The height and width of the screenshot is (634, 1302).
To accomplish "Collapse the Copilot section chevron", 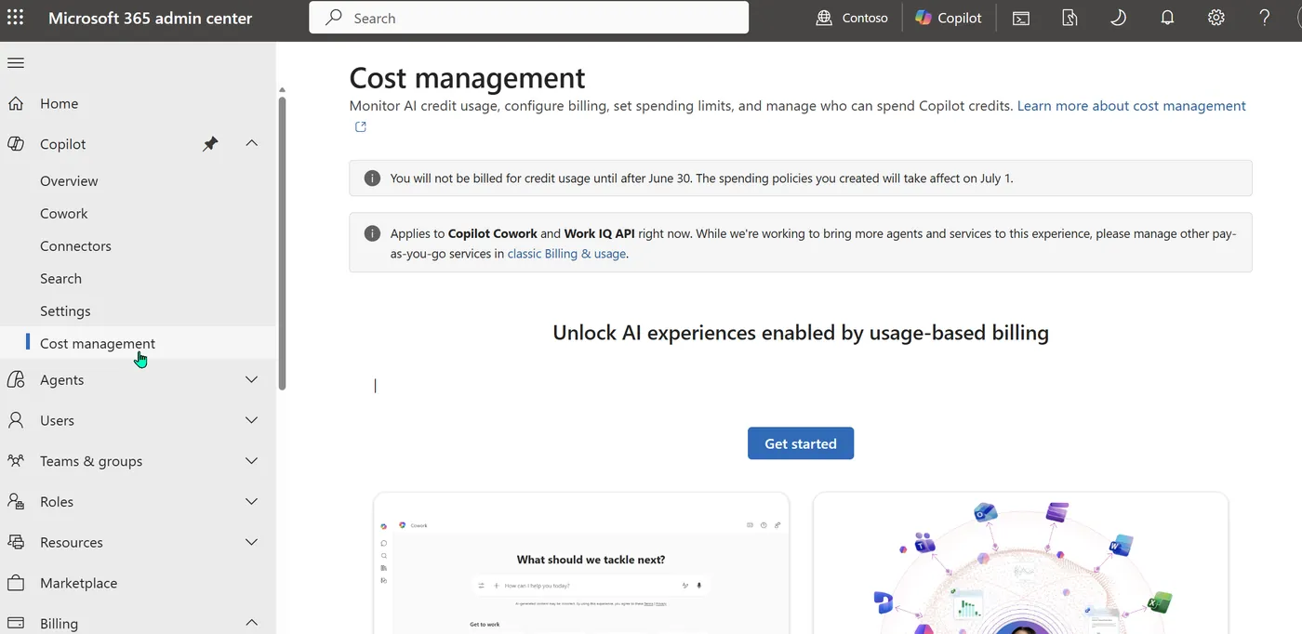I will (x=251, y=143).
